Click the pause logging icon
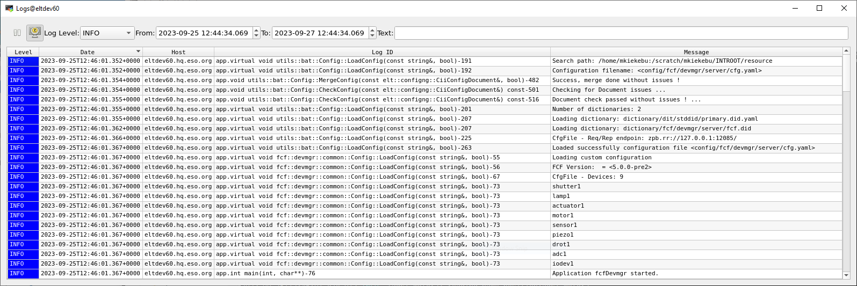This screenshot has width=857, height=286. pos(17,33)
